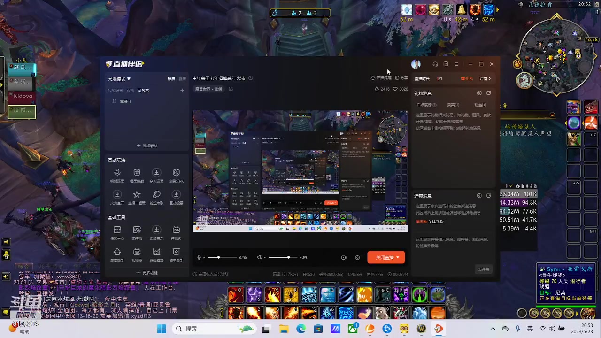The height and width of the screenshot is (338, 601).
Task: Expand 更多功能 more functions
Action: 147,272
